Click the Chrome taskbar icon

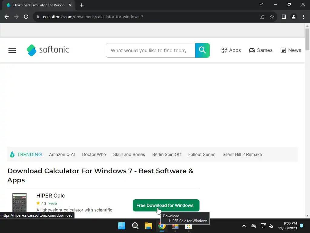[162, 226]
